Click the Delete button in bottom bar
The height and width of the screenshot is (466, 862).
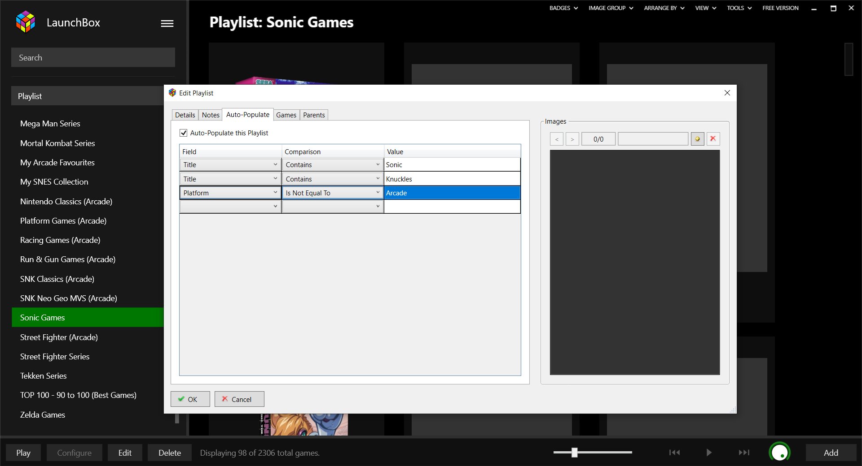(170, 453)
